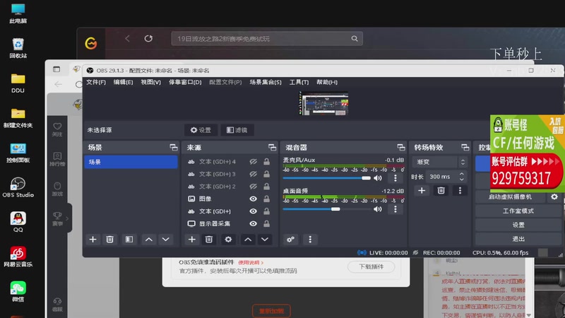This screenshot has height=318, width=565.
Task: Open source properties gear icon
Action: 228,240
